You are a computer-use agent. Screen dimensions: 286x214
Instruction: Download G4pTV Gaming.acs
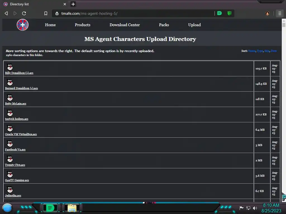[x=17, y=180]
